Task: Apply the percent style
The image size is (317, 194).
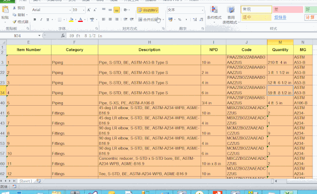Action: click(x=180, y=20)
